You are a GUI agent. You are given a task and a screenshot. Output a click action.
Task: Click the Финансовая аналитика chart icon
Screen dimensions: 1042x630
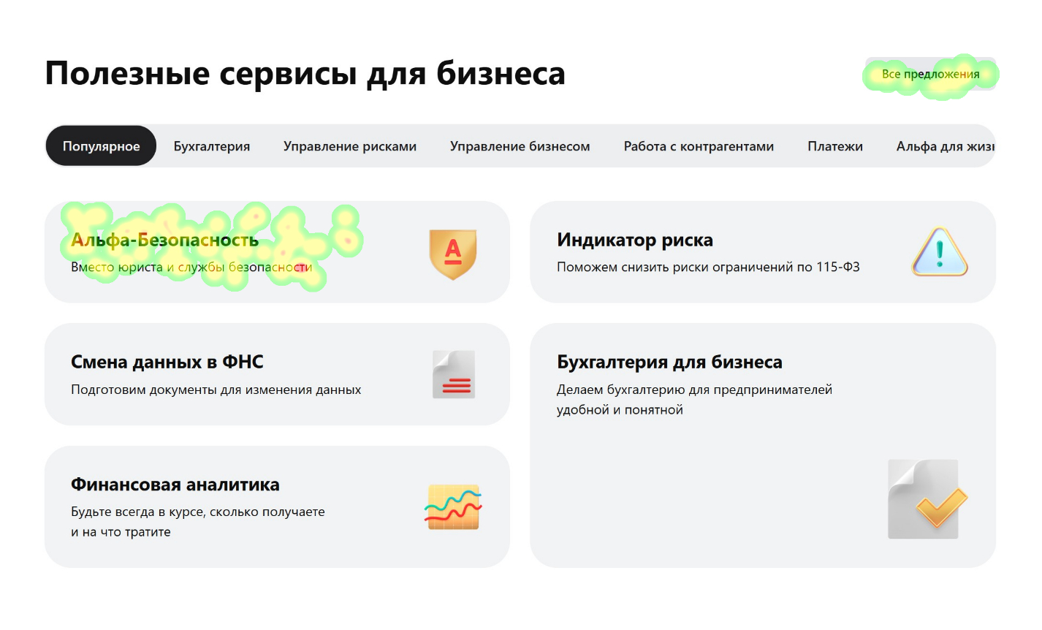(453, 506)
